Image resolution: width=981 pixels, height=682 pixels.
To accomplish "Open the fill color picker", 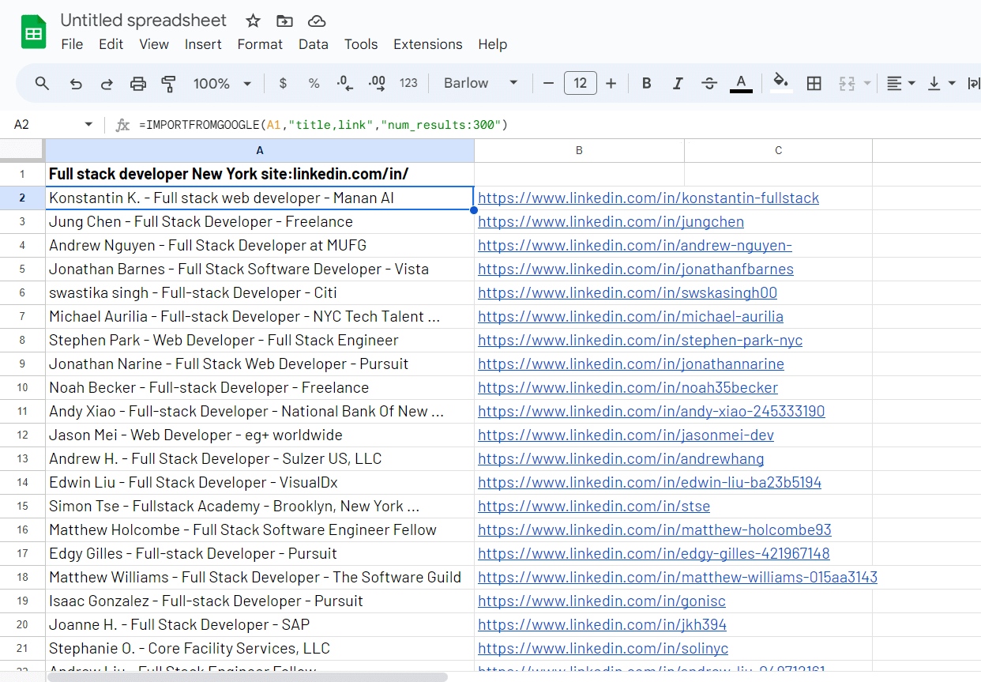I will click(x=780, y=83).
